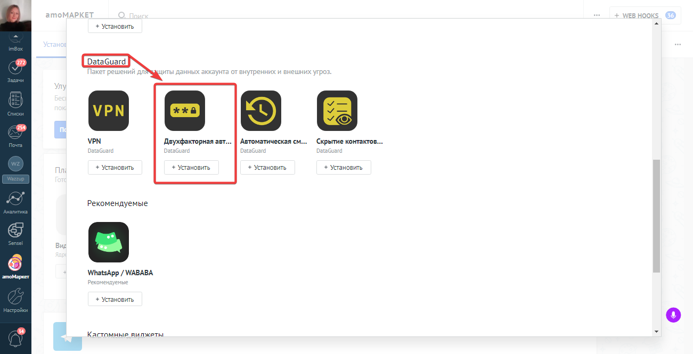Install the VPN widget
Image resolution: width=693 pixels, height=354 pixels.
point(115,167)
